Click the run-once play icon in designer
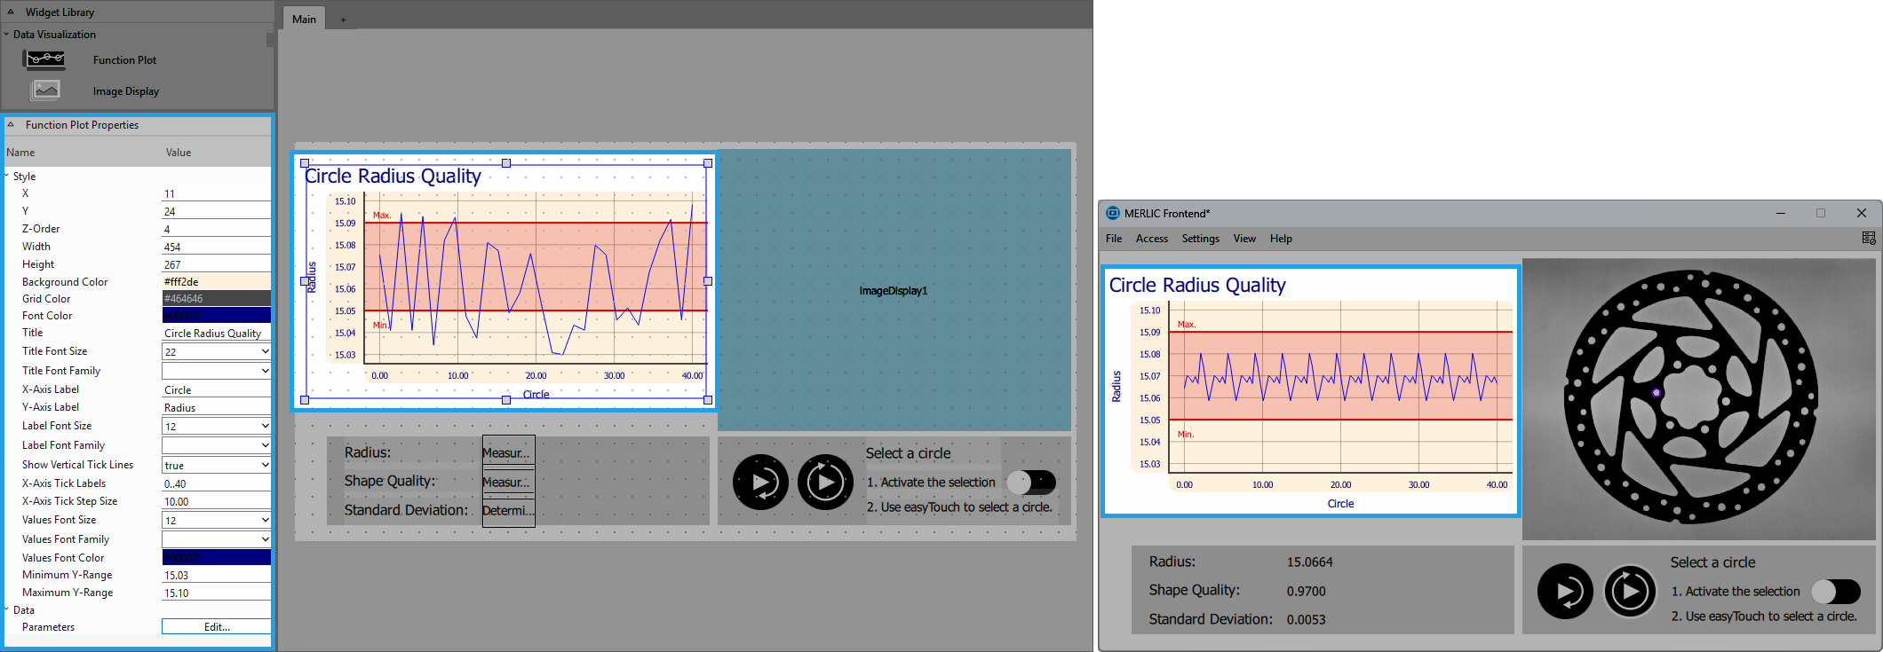 click(760, 483)
